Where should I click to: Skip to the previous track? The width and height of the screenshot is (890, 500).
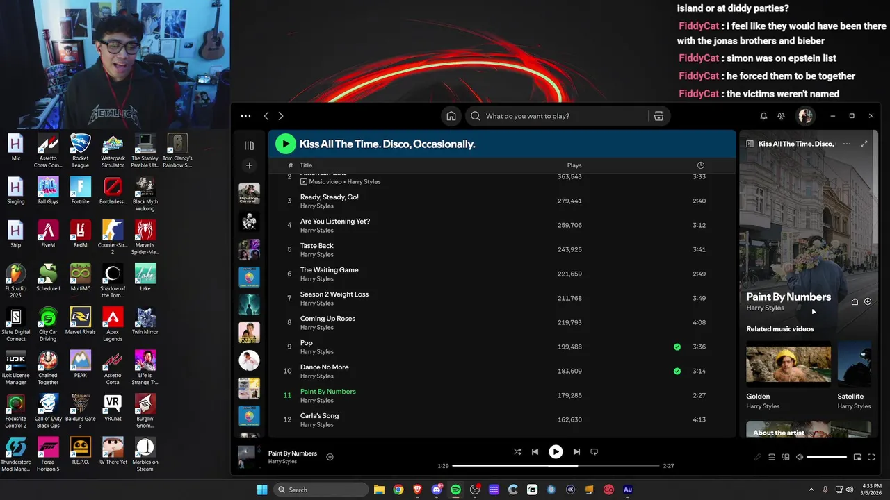(x=535, y=451)
